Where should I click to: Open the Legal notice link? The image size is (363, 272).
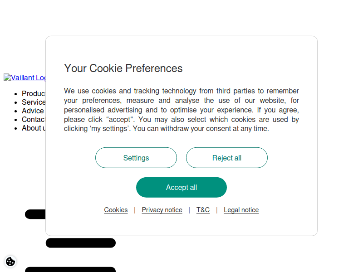[x=241, y=210]
